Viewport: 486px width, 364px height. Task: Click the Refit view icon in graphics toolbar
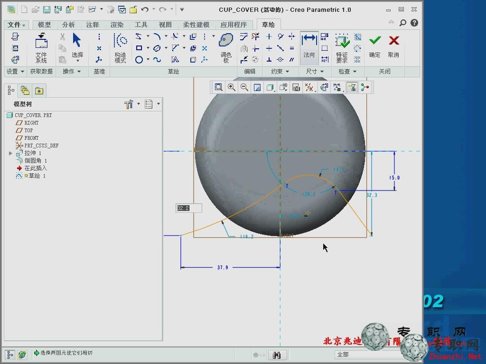218,87
